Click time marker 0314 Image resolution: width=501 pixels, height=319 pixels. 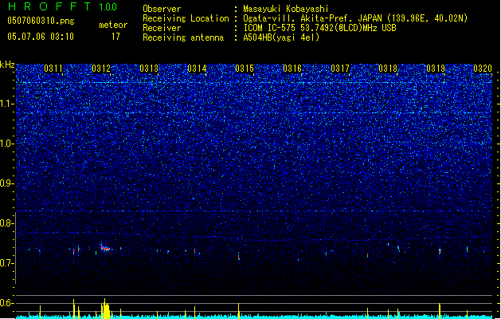tap(197, 69)
